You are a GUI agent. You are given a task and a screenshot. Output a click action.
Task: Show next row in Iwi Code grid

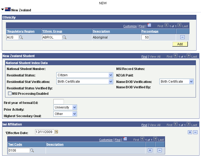(155, 139)
